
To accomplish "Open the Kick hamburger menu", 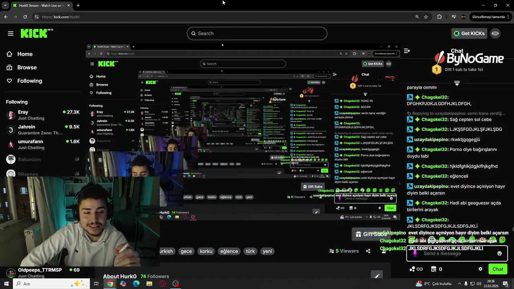I will 10,33.
